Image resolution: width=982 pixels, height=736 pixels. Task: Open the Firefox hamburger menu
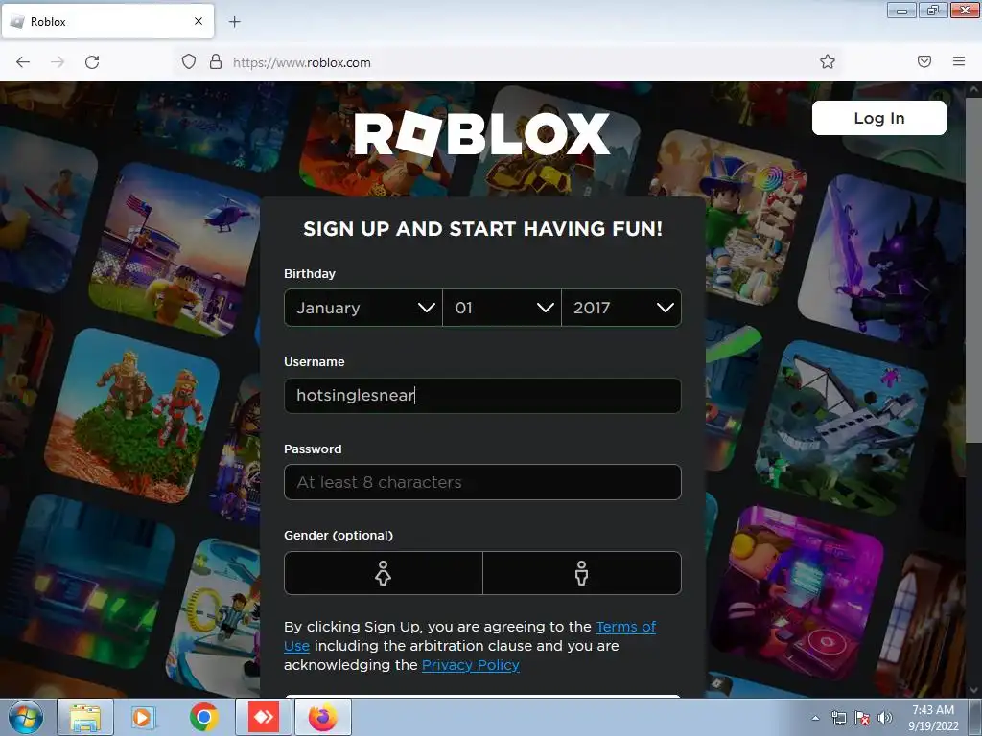(959, 61)
